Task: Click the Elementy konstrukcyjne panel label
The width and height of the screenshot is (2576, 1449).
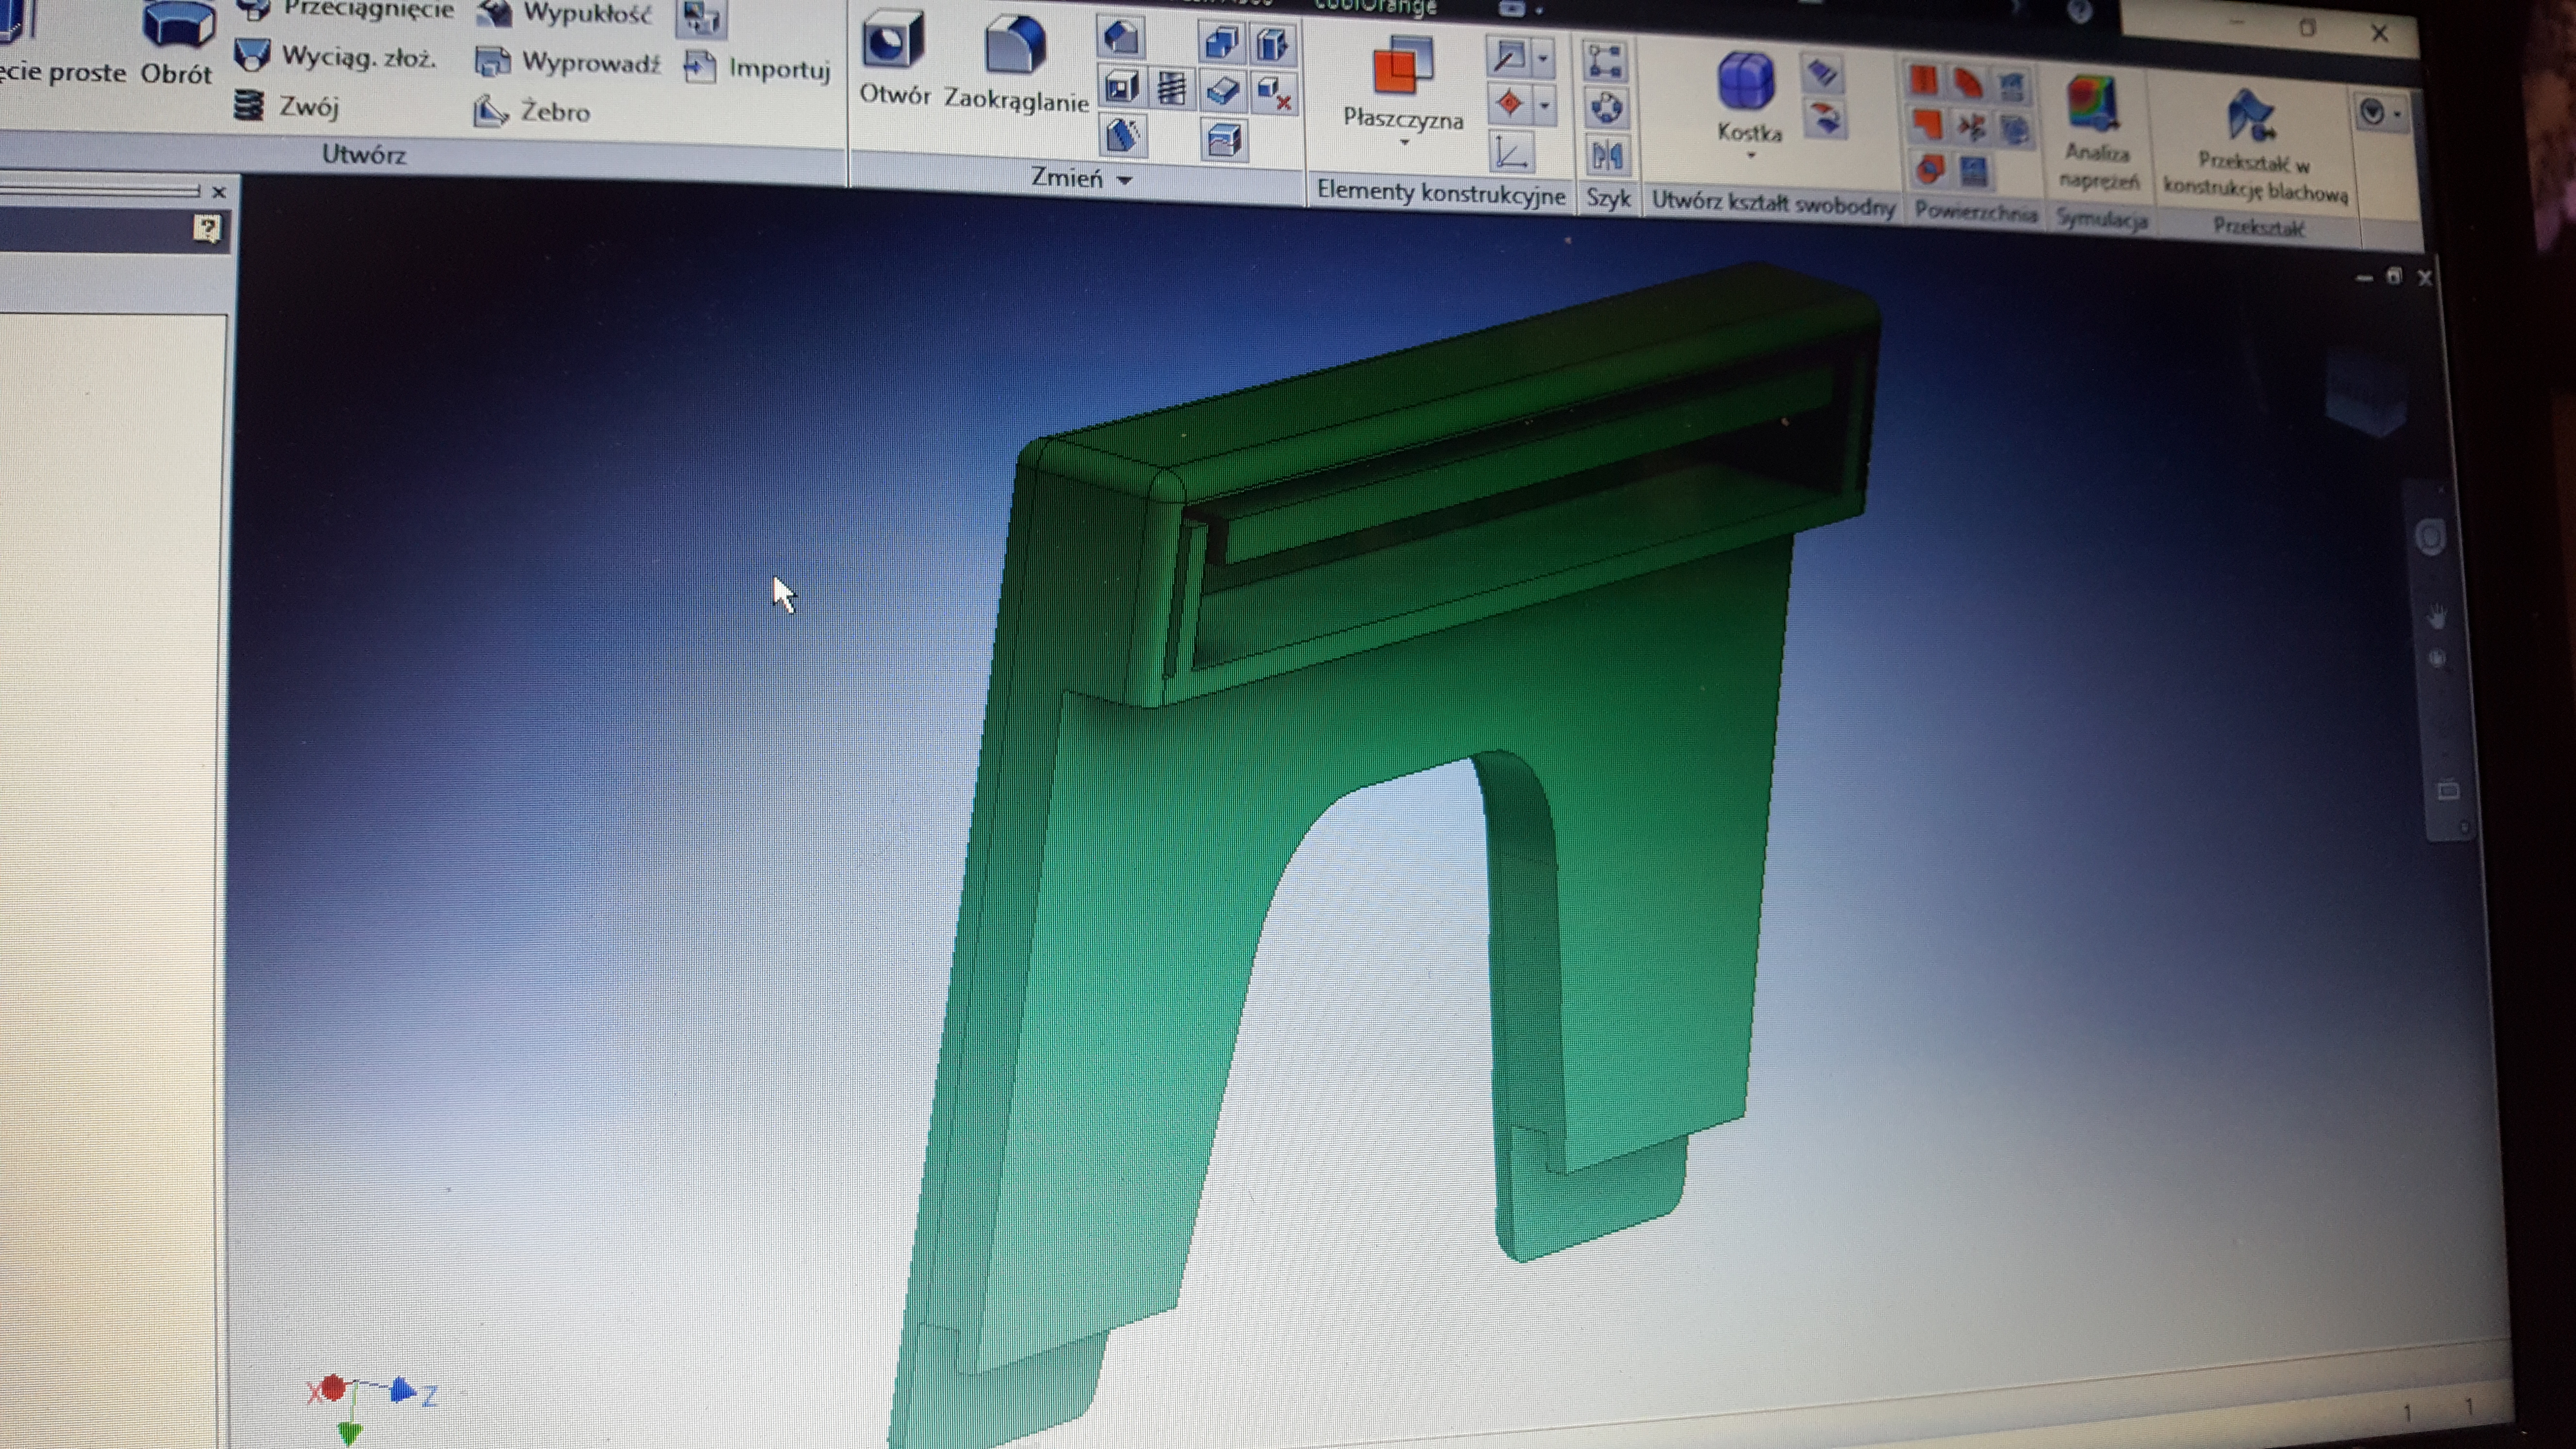Action: 1441,192
